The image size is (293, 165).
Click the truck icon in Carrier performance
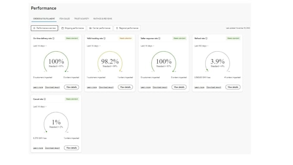pos(90,28)
